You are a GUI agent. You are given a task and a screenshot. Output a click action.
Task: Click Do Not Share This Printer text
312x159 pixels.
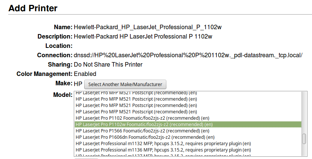pos(108,64)
